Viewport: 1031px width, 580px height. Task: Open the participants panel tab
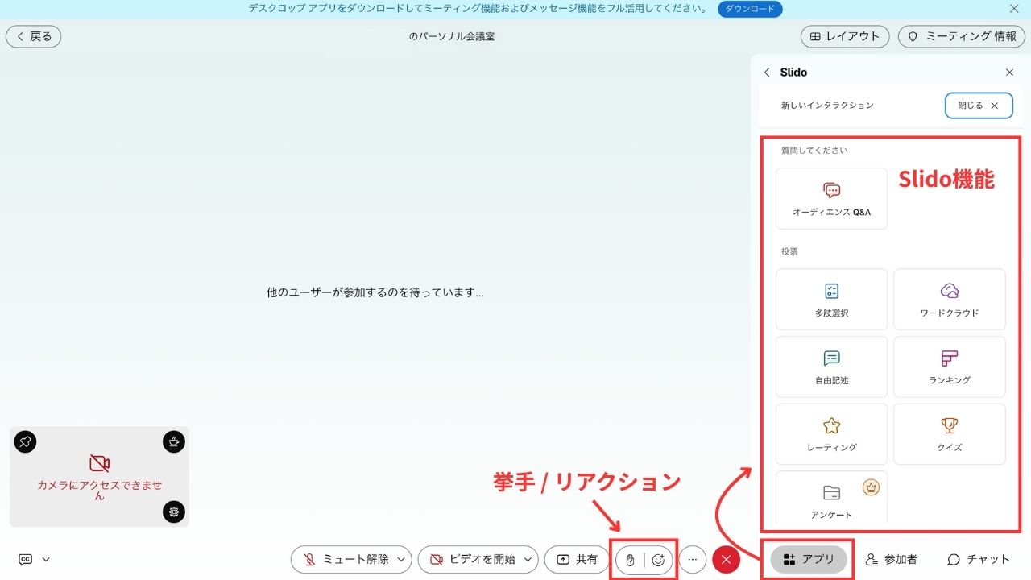pos(891,560)
